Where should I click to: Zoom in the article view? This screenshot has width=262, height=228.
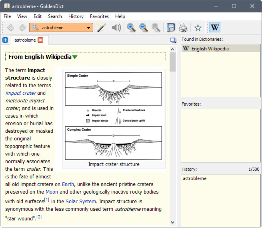(131, 28)
